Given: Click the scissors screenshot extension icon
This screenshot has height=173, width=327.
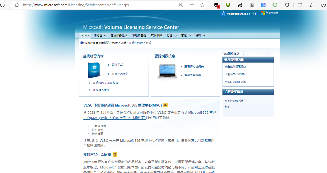Looking at the screenshot, I should (x=240, y=5).
